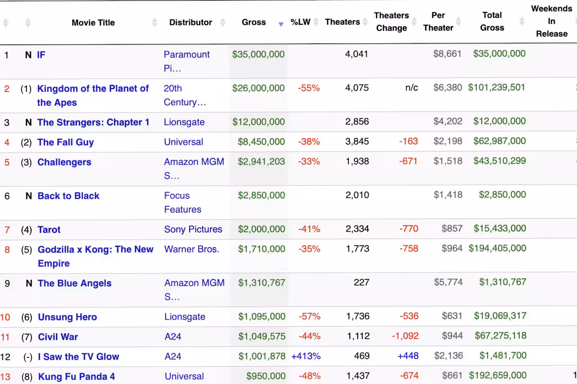Click the sort arrows beside Total Gross

(522, 22)
